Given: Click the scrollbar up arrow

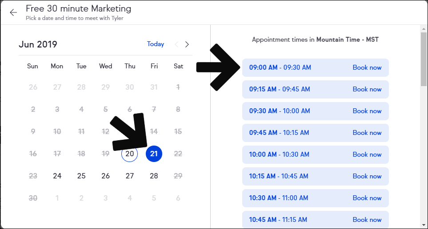Looking at the screenshot, I should pyautogui.click(x=424, y=28).
